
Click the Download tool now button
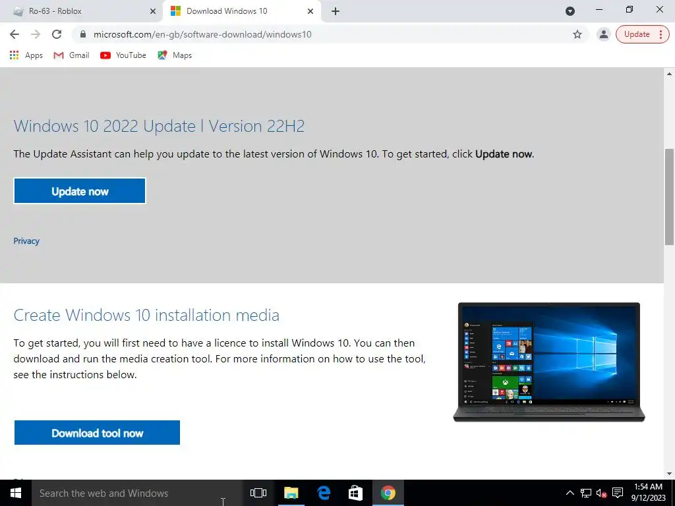point(97,432)
